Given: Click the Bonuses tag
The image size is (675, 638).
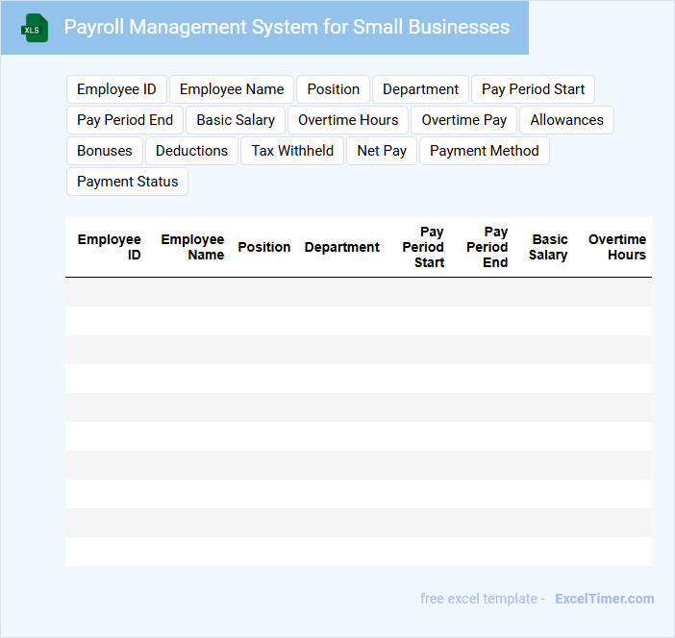Looking at the screenshot, I should (105, 151).
